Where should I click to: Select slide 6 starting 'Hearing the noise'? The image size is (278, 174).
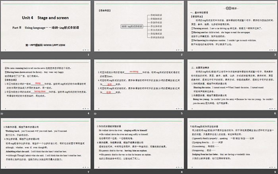click(x=231, y=84)
